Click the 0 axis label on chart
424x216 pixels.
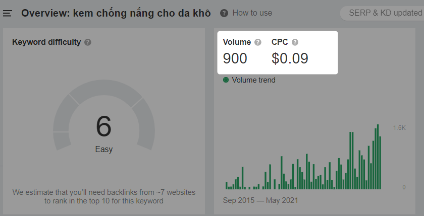click(x=404, y=187)
